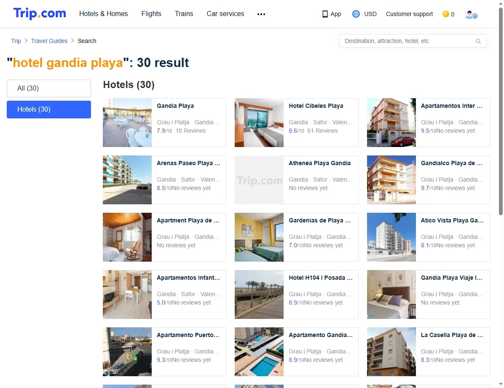Open Gandia Playa Viaje bedroom photo
The height and width of the screenshot is (388, 504).
pyautogui.click(x=391, y=294)
